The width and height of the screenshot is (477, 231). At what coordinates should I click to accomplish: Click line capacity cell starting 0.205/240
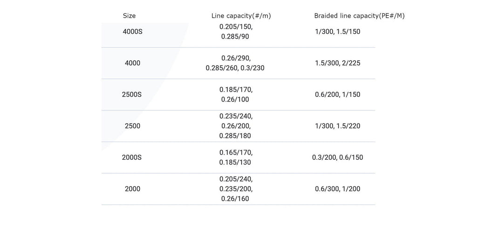click(x=236, y=189)
